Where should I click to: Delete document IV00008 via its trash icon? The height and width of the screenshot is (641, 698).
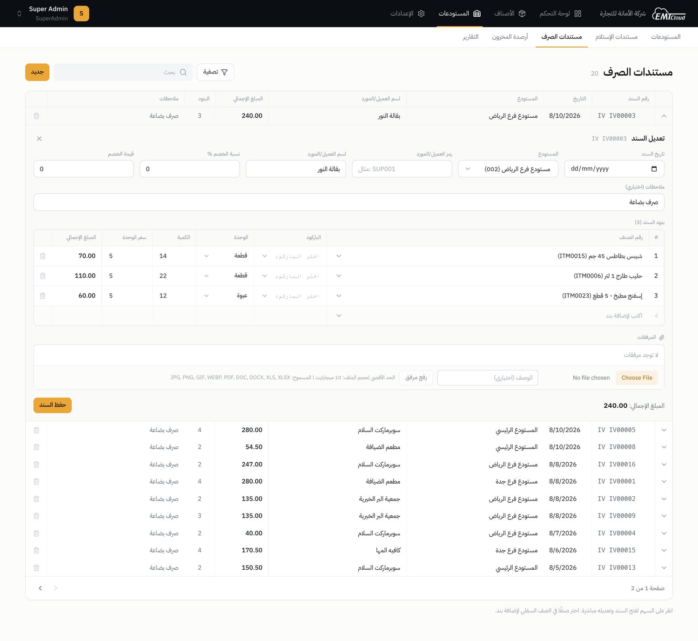[x=36, y=447]
